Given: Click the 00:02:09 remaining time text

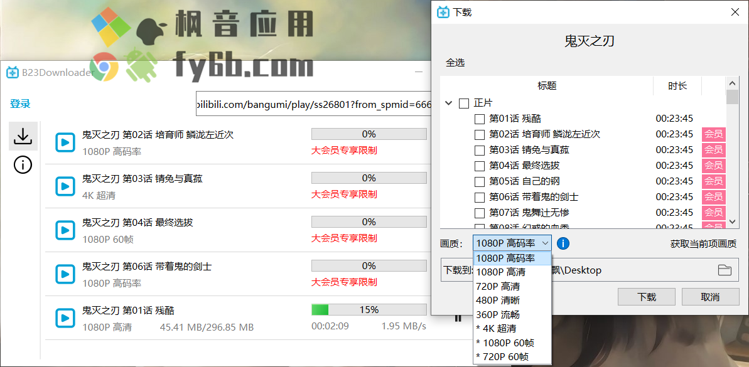Looking at the screenshot, I should (330, 327).
